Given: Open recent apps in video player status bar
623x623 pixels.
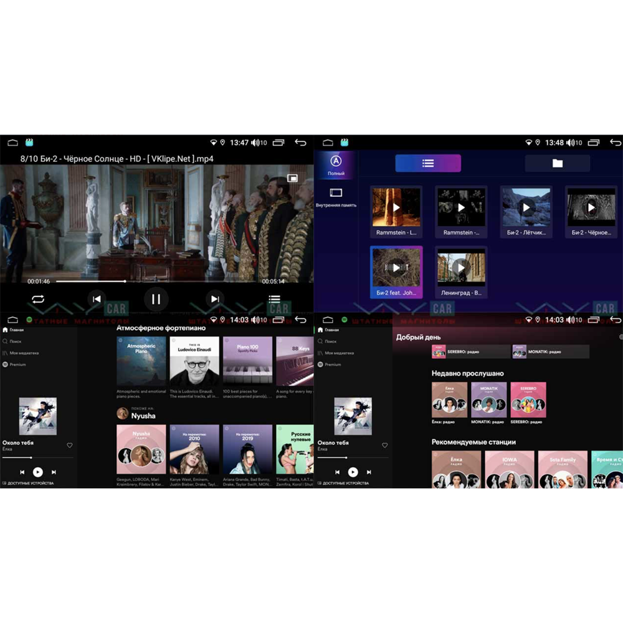Looking at the screenshot, I should 278,143.
